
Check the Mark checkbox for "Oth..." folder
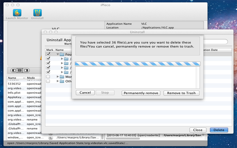(48, 81)
